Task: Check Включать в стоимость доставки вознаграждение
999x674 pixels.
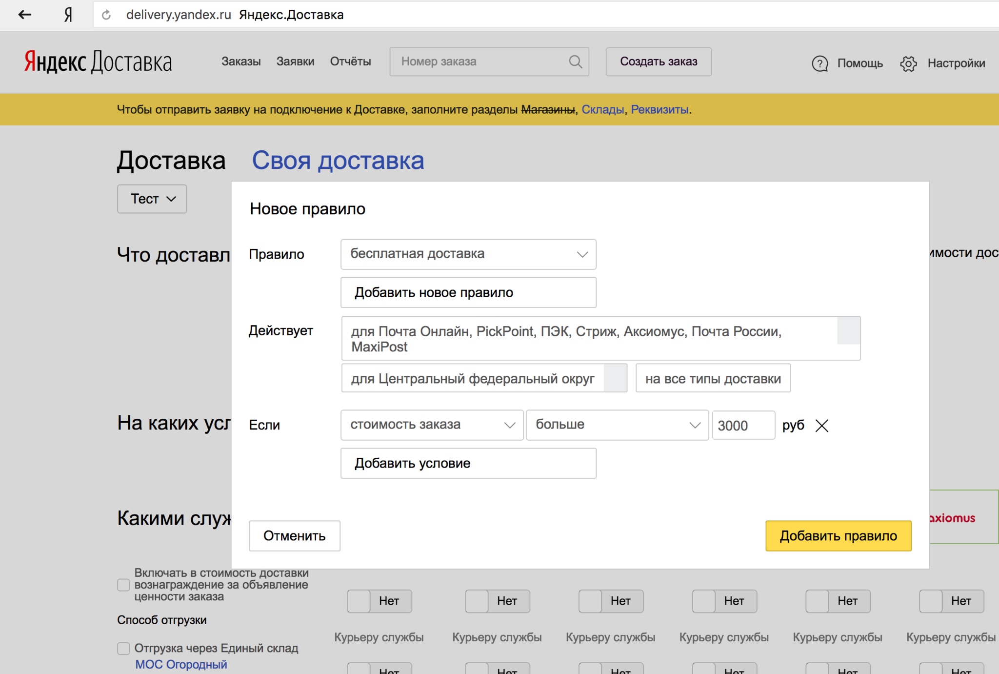Action: (x=123, y=585)
